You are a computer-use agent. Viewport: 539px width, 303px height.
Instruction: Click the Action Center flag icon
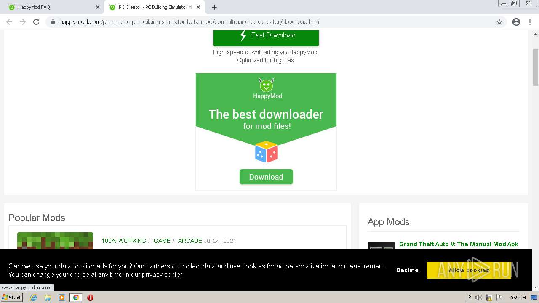(x=499, y=298)
